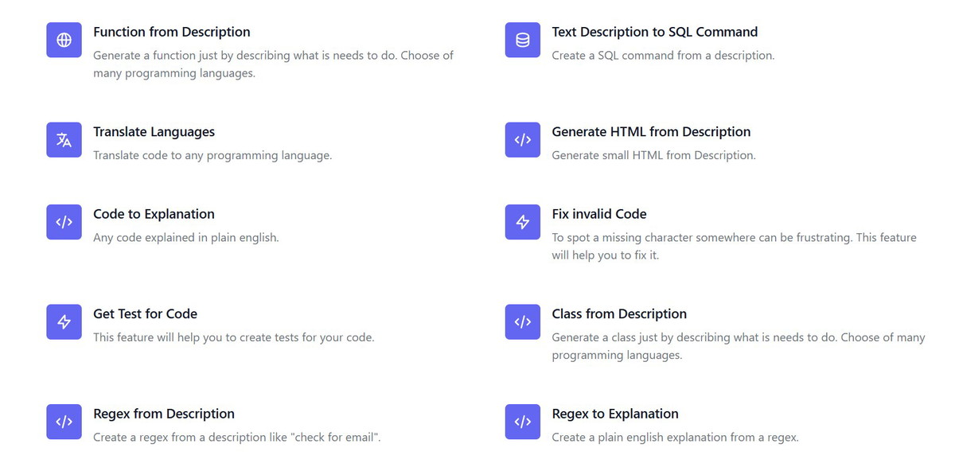This screenshot has width=955, height=467.
Task: Open the Function from Description heading
Action: pyautogui.click(x=172, y=32)
